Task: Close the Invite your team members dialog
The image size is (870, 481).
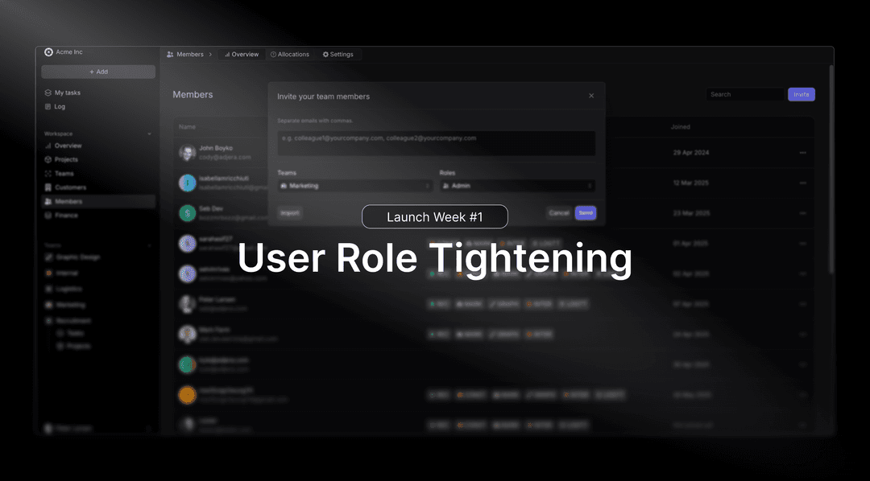Action: [591, 96]
